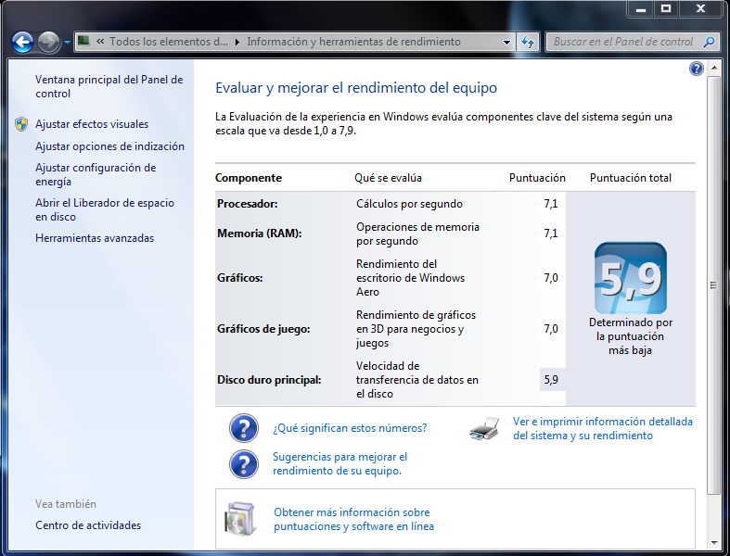Click the 'Puntuación total' column header
The width and height of the screenshot is (730, 556).
click(631, 178)
